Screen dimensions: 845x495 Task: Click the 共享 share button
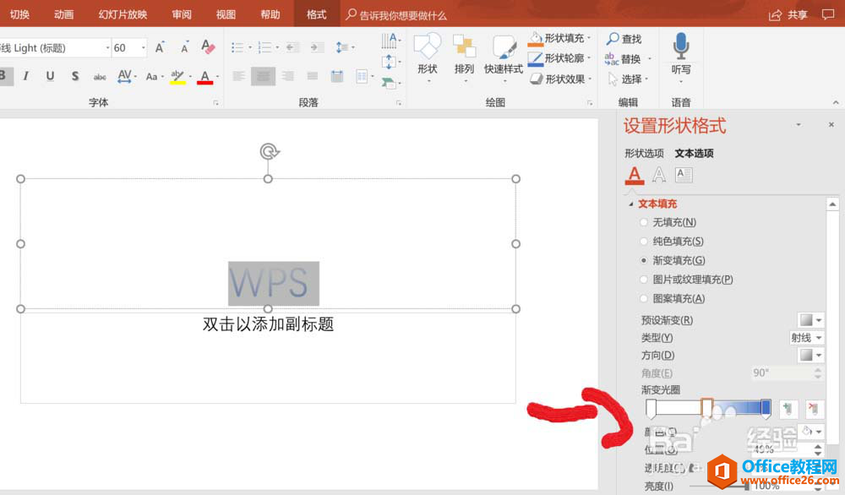click(788, 14)
